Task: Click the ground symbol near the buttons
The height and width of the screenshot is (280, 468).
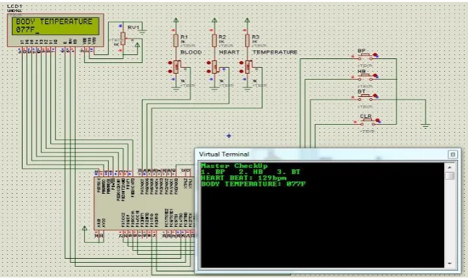Action: coord(426,126)
